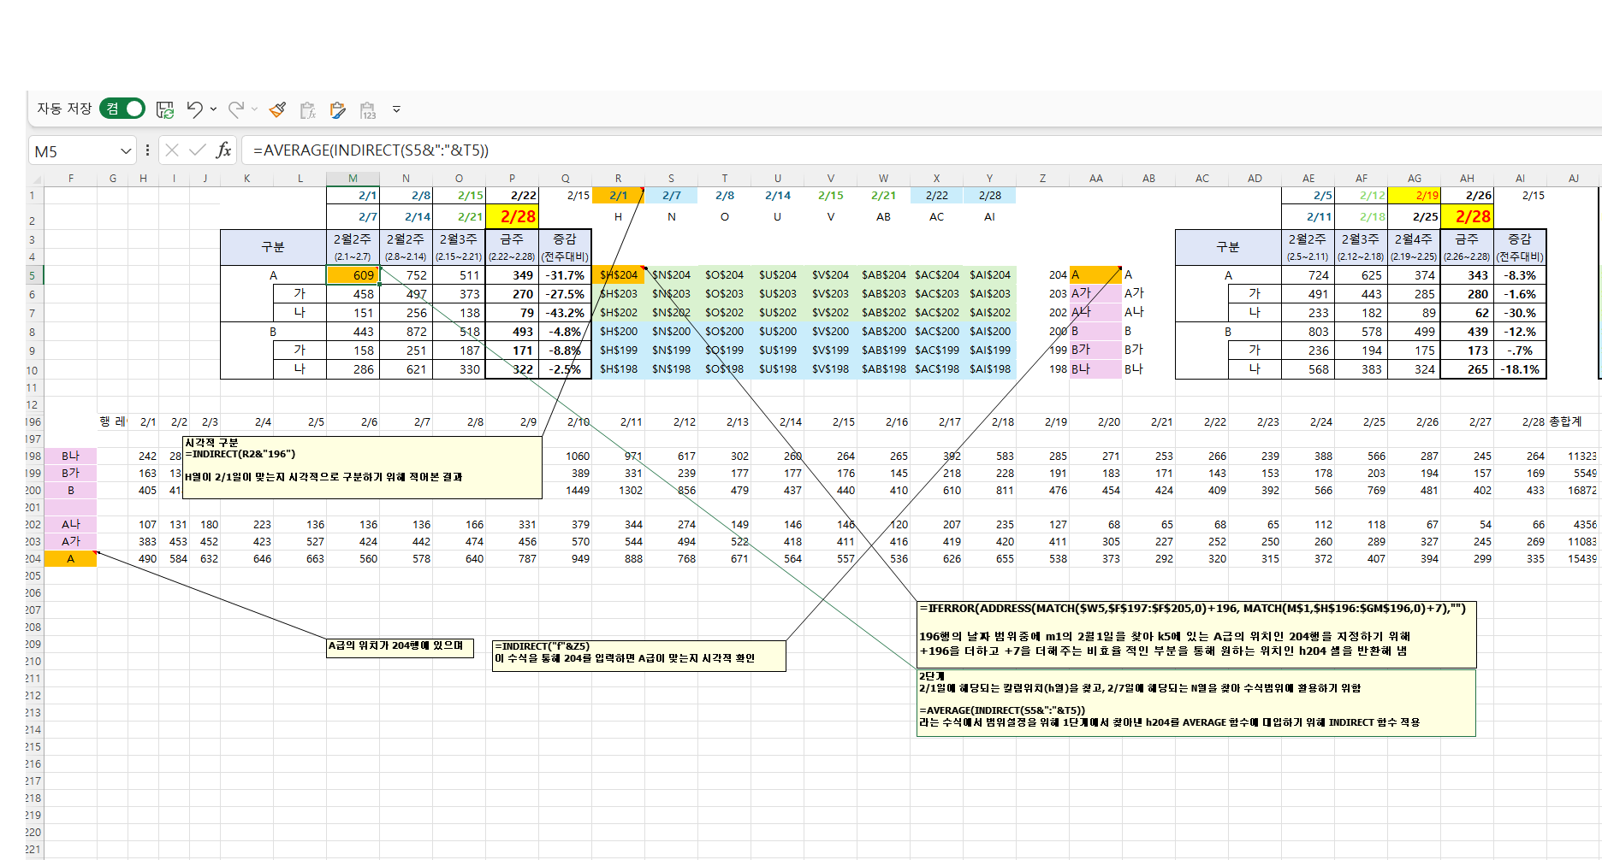
Task: Select the =INDIRECT("f"&Z5) note box
Action: coord(638,656)
